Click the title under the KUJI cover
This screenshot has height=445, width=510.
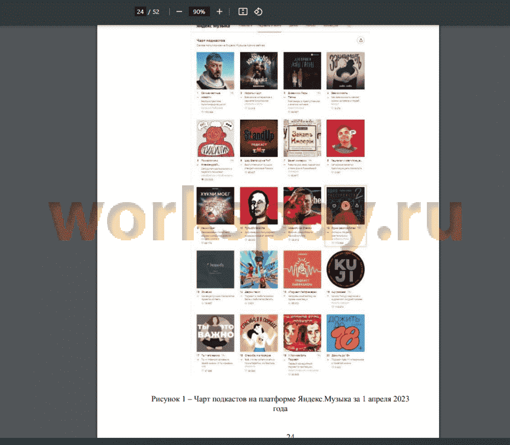339,292
